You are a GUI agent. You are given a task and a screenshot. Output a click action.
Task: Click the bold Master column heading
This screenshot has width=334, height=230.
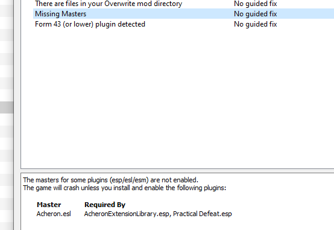click(49, 205)
